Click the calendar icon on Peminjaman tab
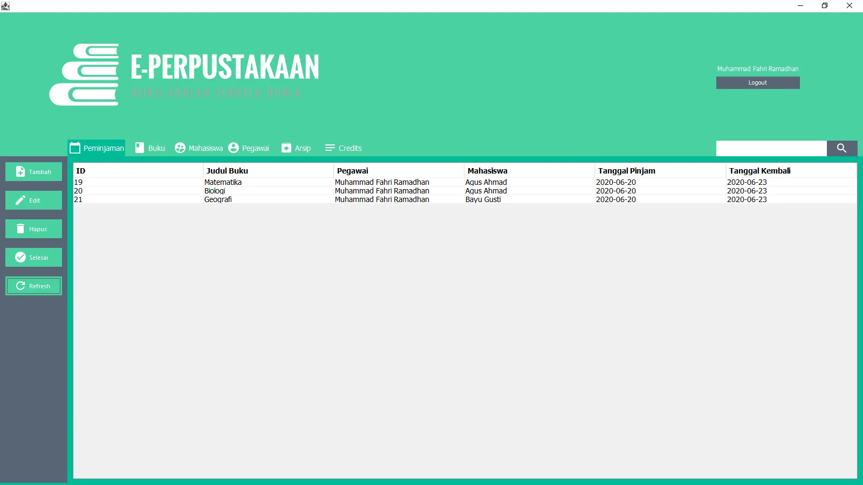Viewport: 863px width, 485px height. pos(75,147)
